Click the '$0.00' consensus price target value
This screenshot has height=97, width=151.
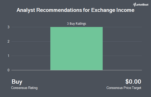coord(133,82)
